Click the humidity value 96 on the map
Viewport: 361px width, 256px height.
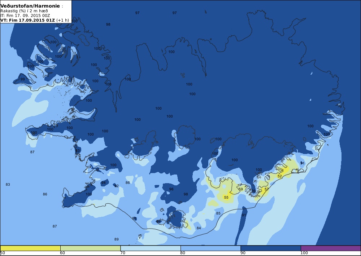[171, 189]
